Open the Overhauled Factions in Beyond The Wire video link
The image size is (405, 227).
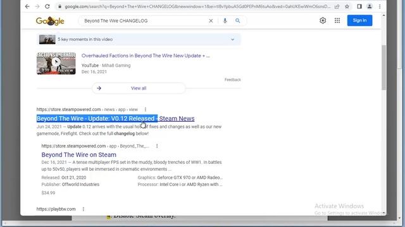click(x=146, y=55)
